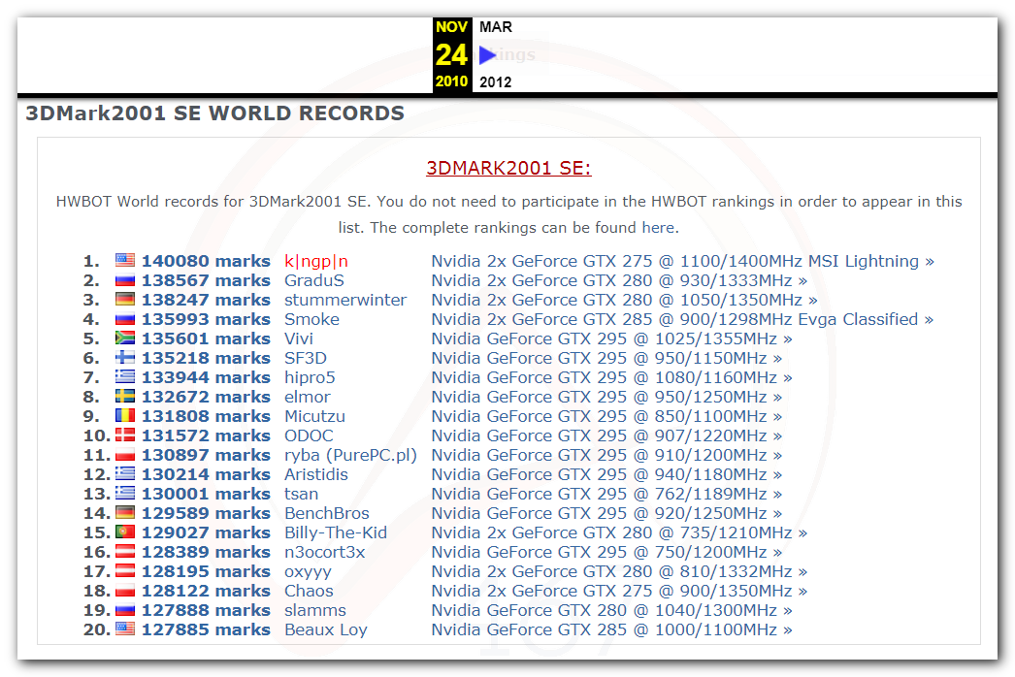Open GTX 285 @ 1000/1100MHz hardware link
The width and height of the screenshot is (1015, 677).
(x=611, y=629)
